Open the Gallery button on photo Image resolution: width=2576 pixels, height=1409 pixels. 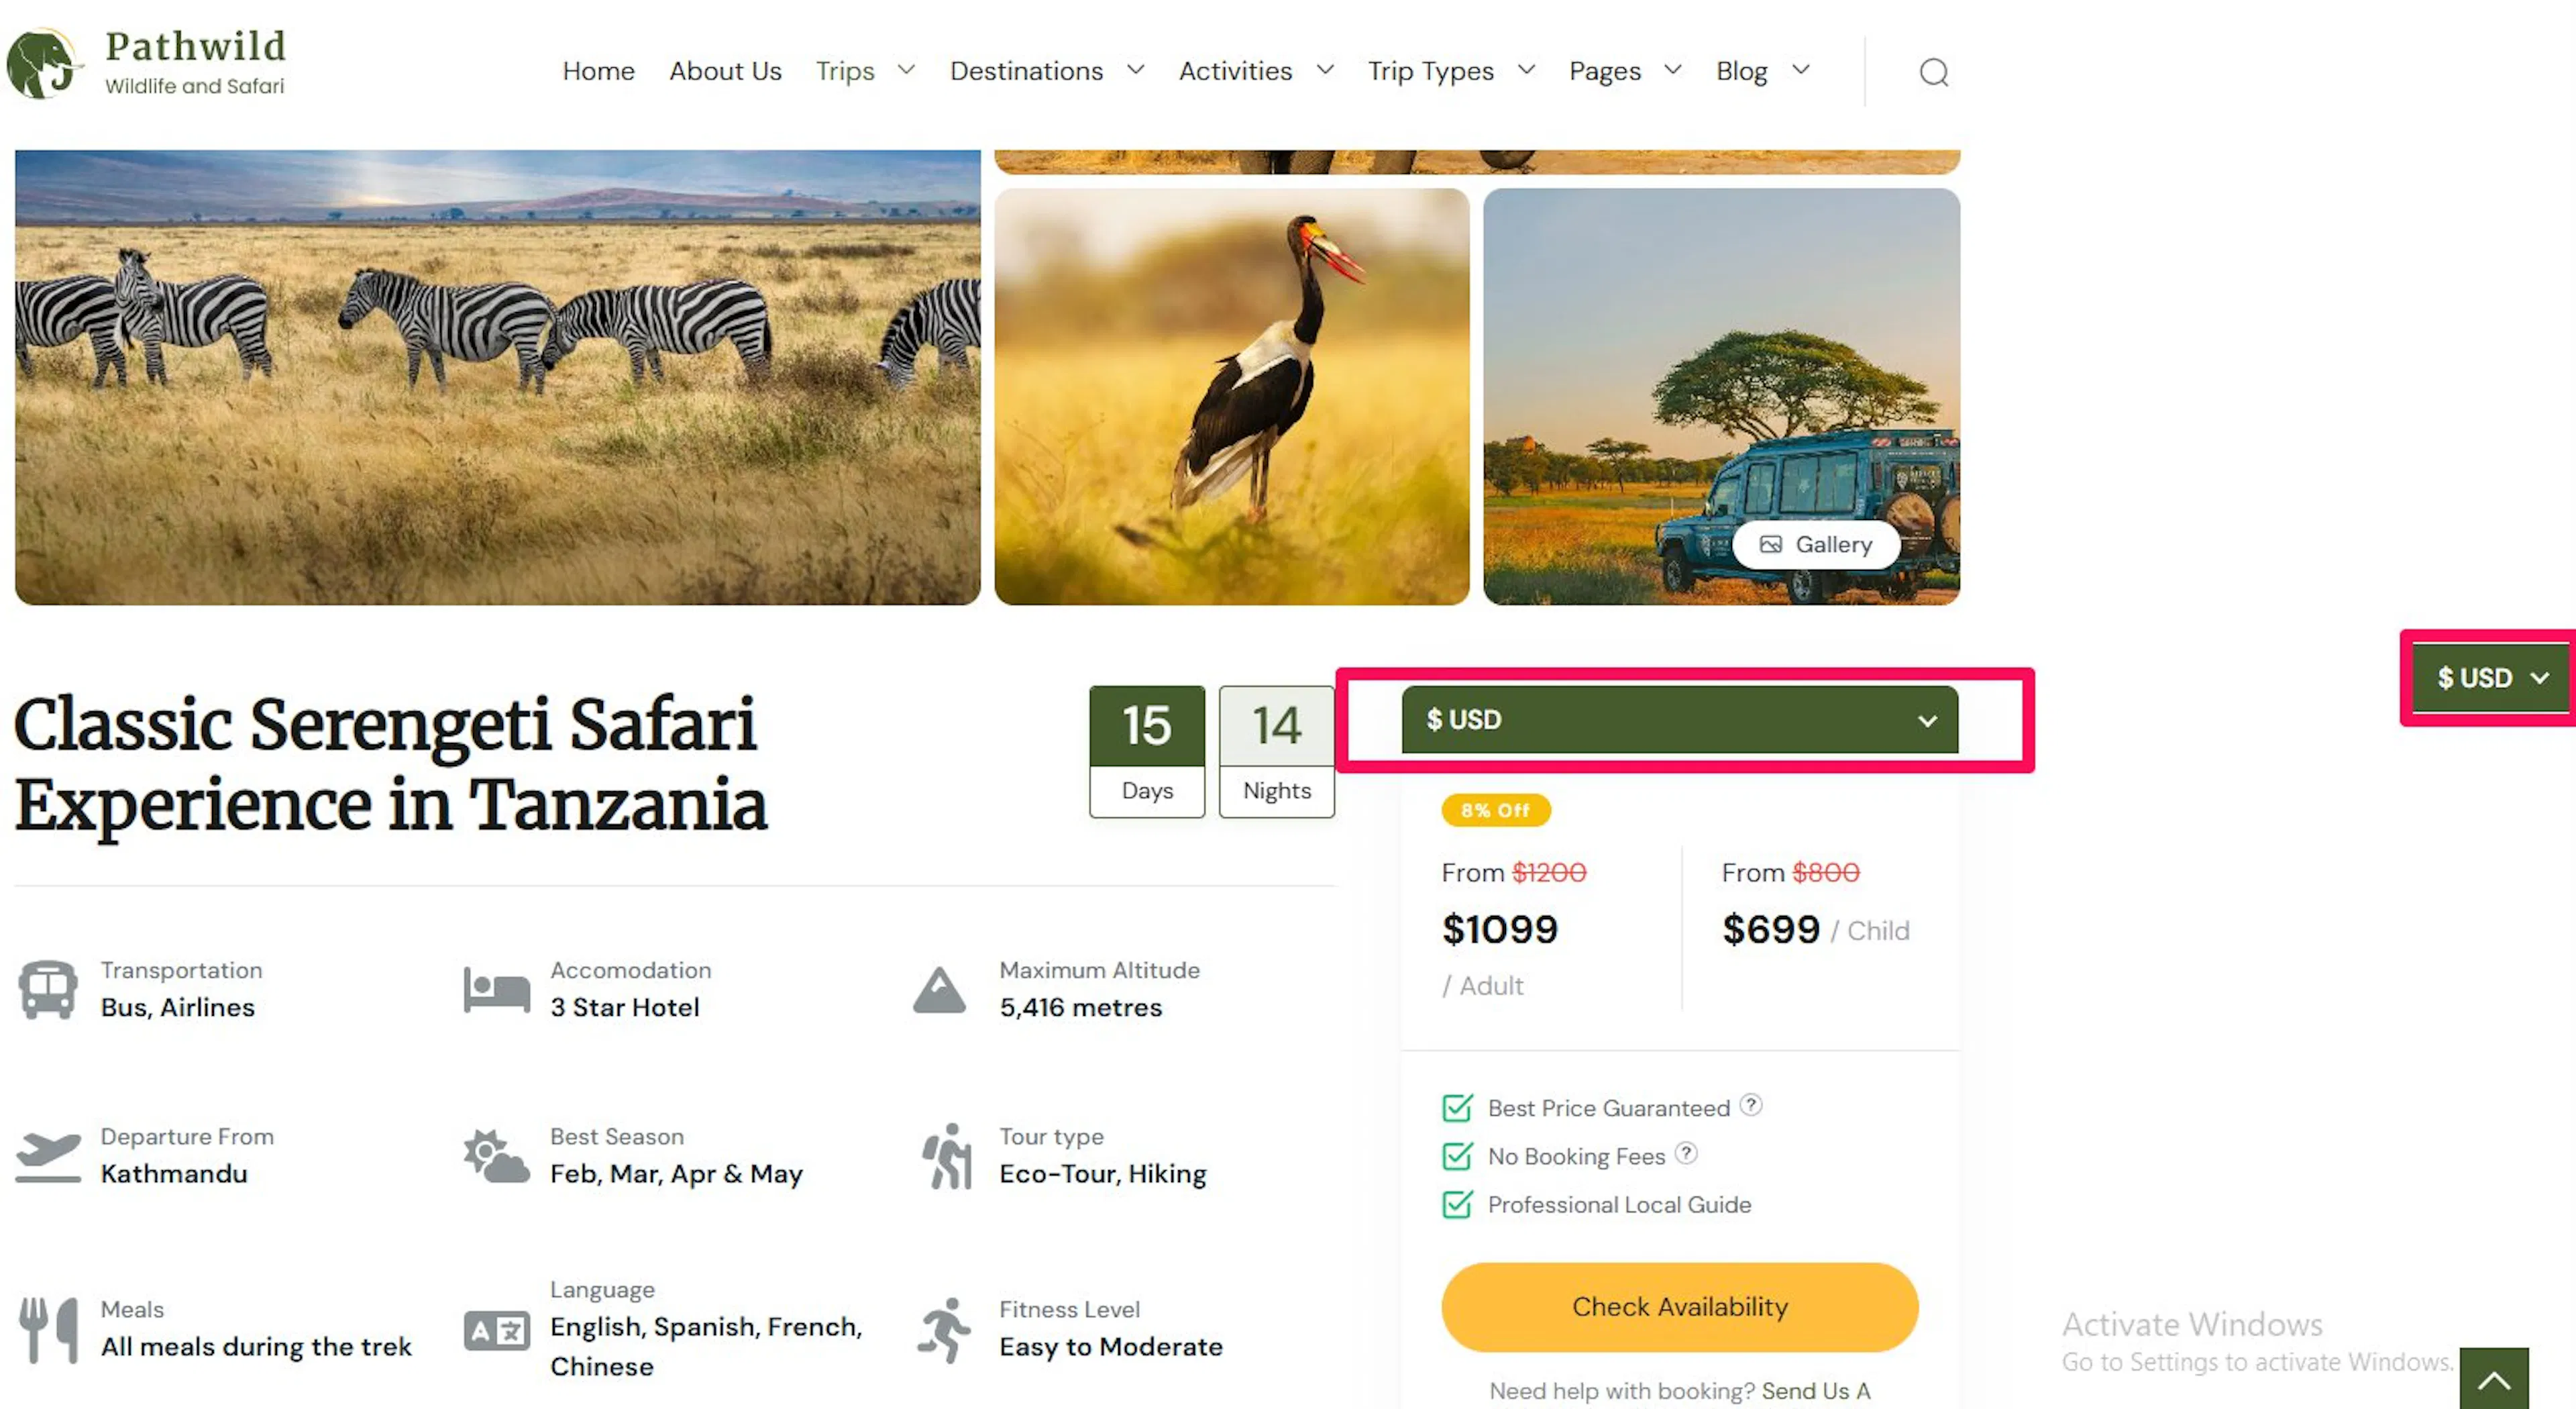(x=1816, y=544)
